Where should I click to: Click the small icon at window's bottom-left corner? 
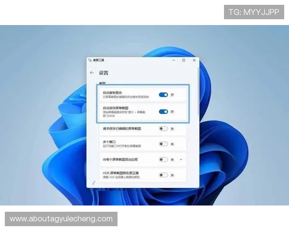(x=93, y=183)
